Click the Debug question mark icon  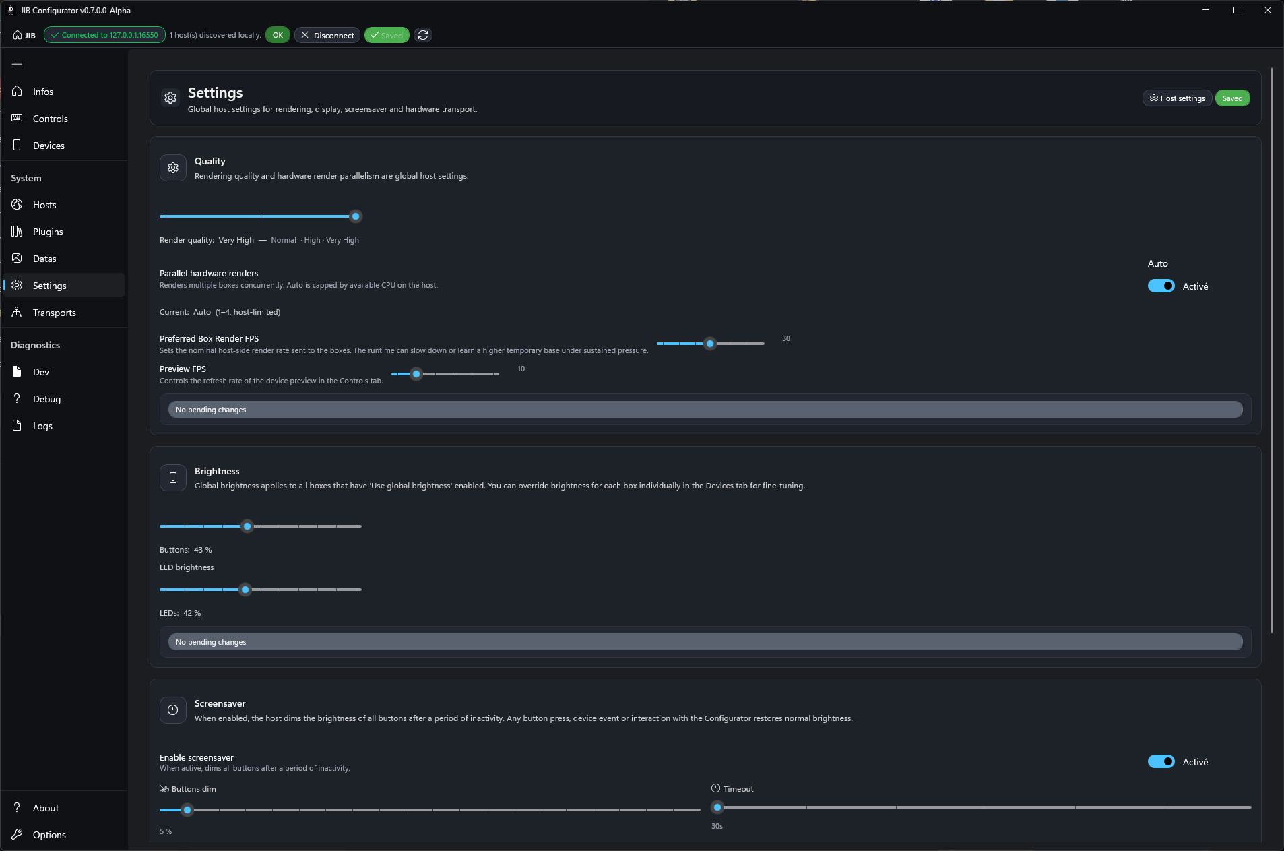click(x=17, y=398)
